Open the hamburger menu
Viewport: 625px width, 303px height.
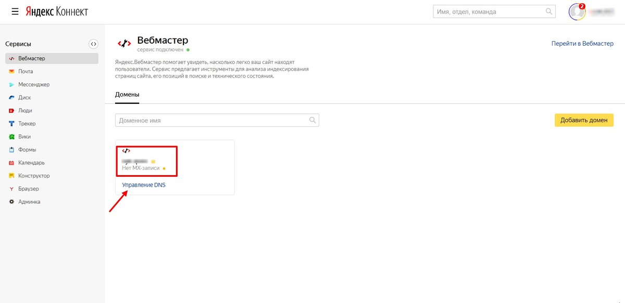pos(15,11)
